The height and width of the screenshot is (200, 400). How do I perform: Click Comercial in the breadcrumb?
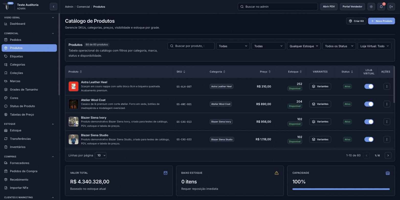coord(83,7)
